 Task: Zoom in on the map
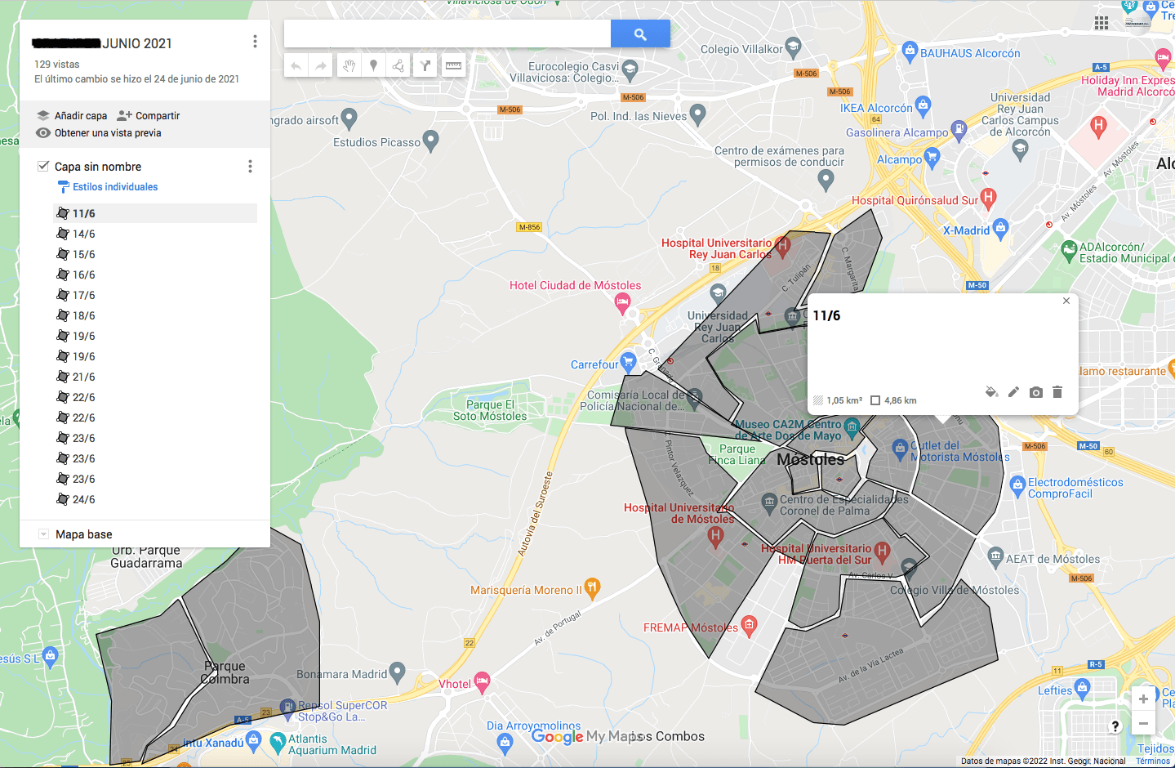click(1143, 699)
